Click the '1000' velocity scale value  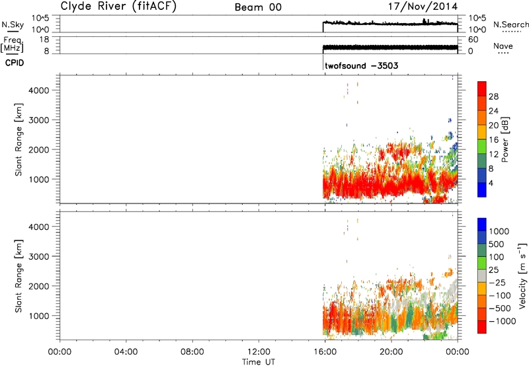499,231
